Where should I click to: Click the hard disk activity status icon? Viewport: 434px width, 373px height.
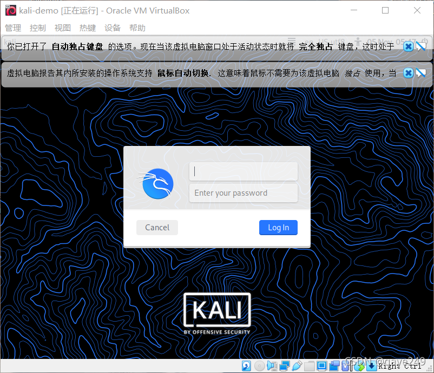pyautogui.click(x=246, y=366)
